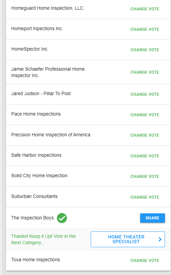Change vote to Solid City Home Inspection
Viewport: 171px width, 275px height.
pos(145,177)
